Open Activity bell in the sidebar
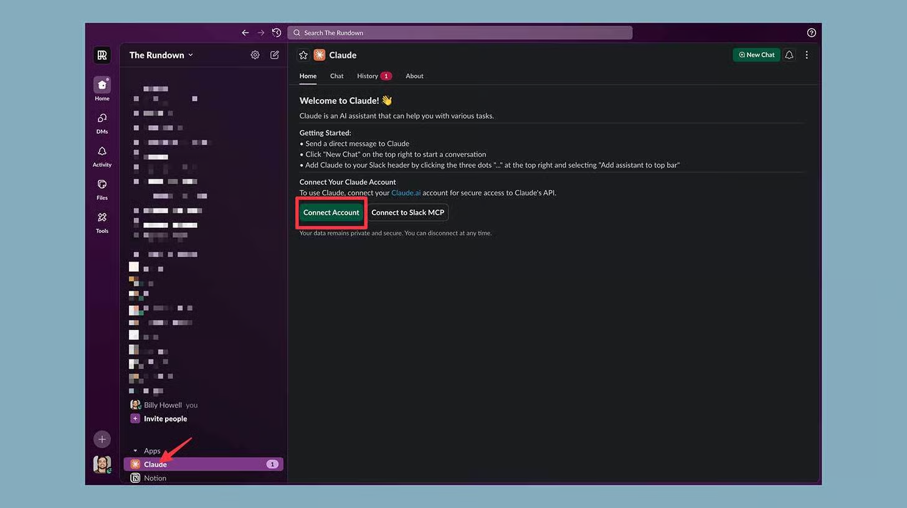This screenshot has height=508, width=907. click(102, 156)
